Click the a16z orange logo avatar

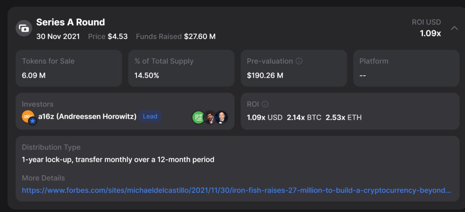tap(28, 116)
